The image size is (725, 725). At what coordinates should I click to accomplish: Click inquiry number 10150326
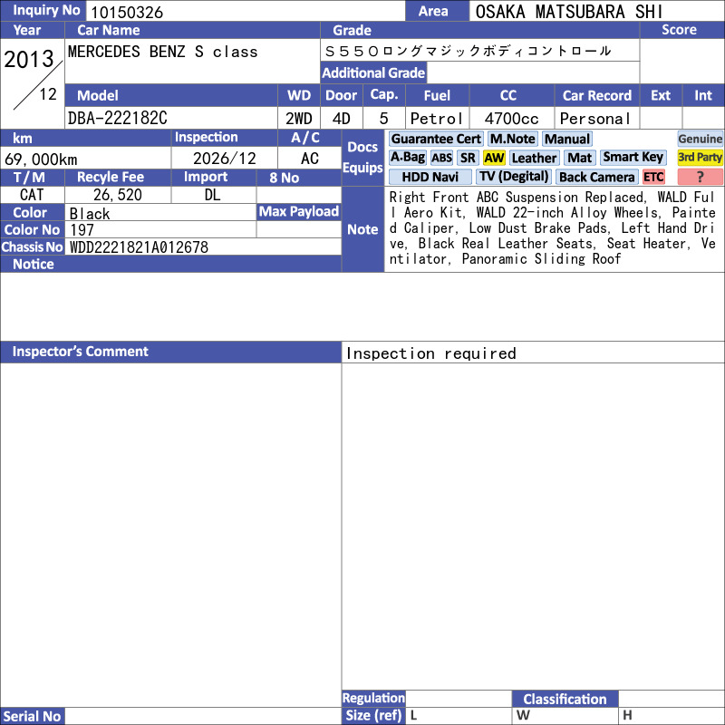click(x=127, y=13)
